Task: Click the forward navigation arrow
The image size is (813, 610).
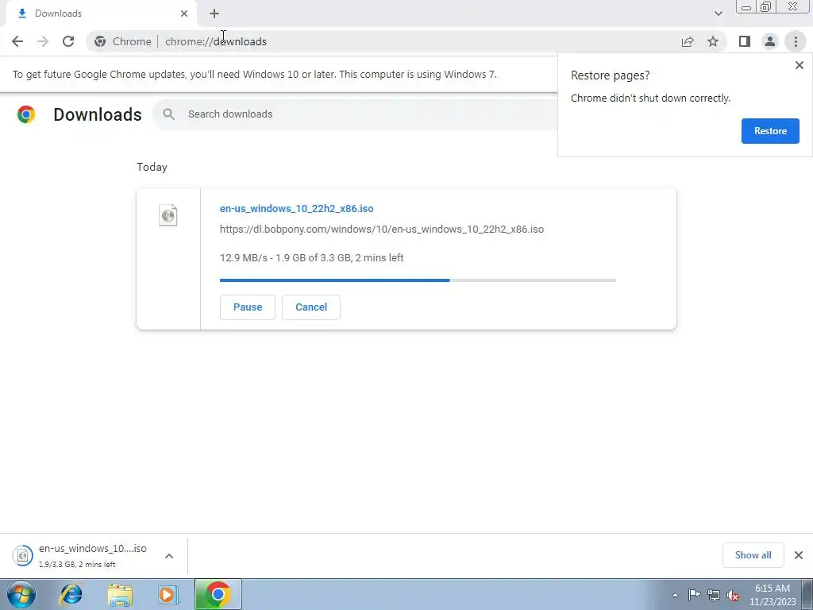Action: 43,41
